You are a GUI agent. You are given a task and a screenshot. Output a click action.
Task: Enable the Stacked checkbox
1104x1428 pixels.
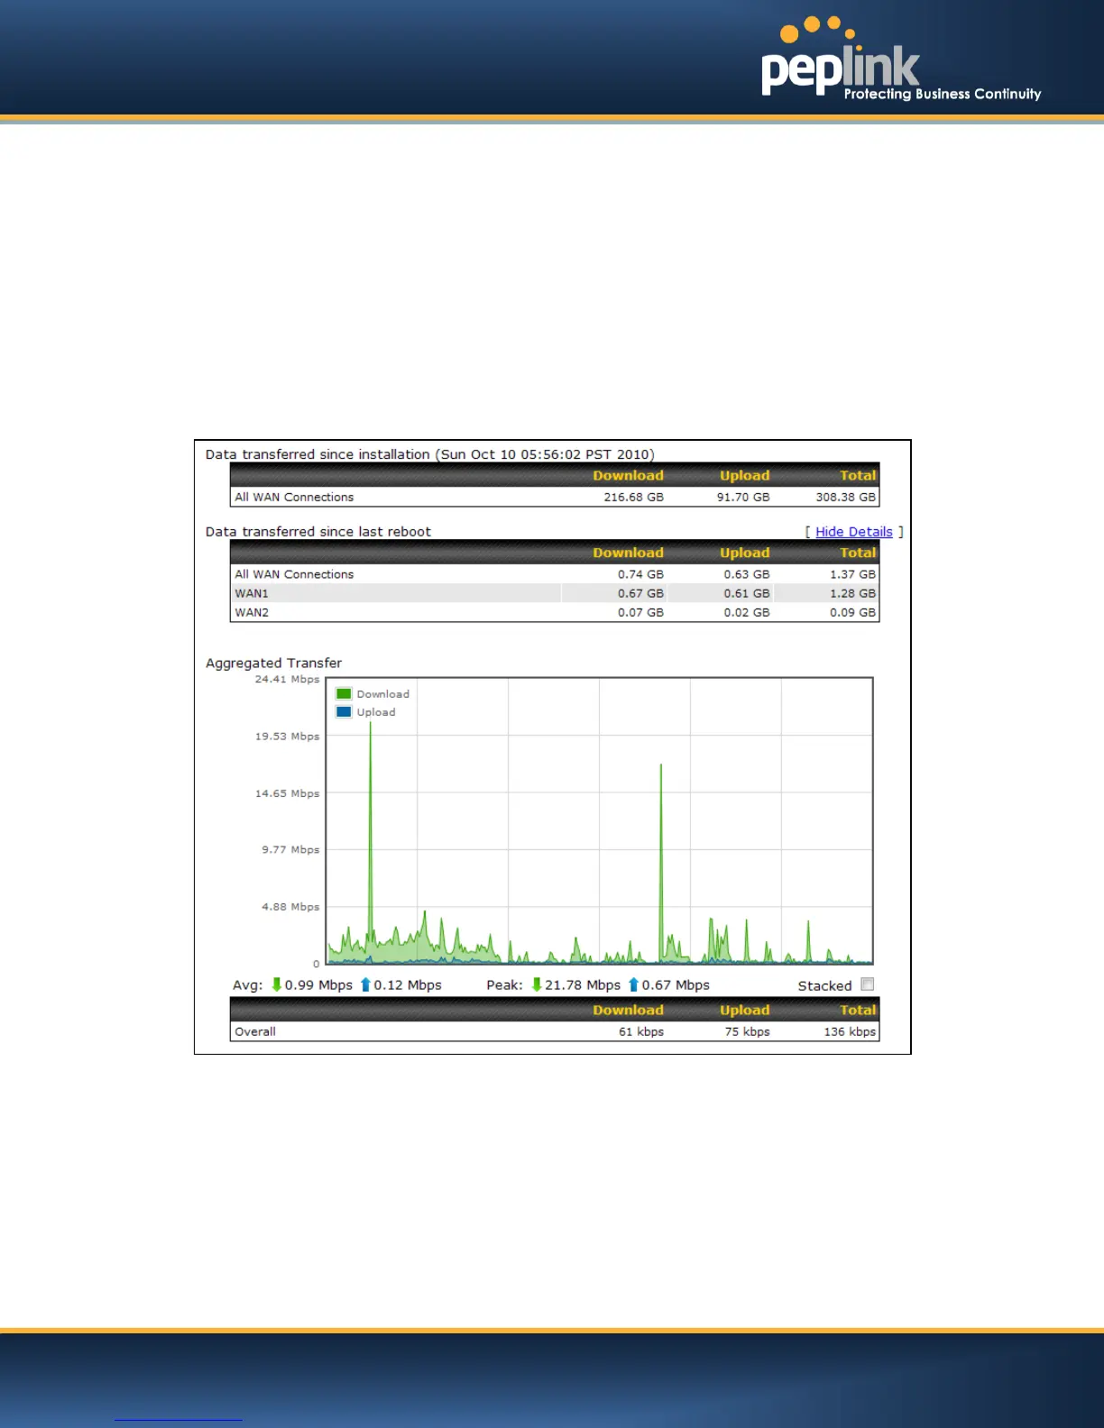(x=868, y=984)
